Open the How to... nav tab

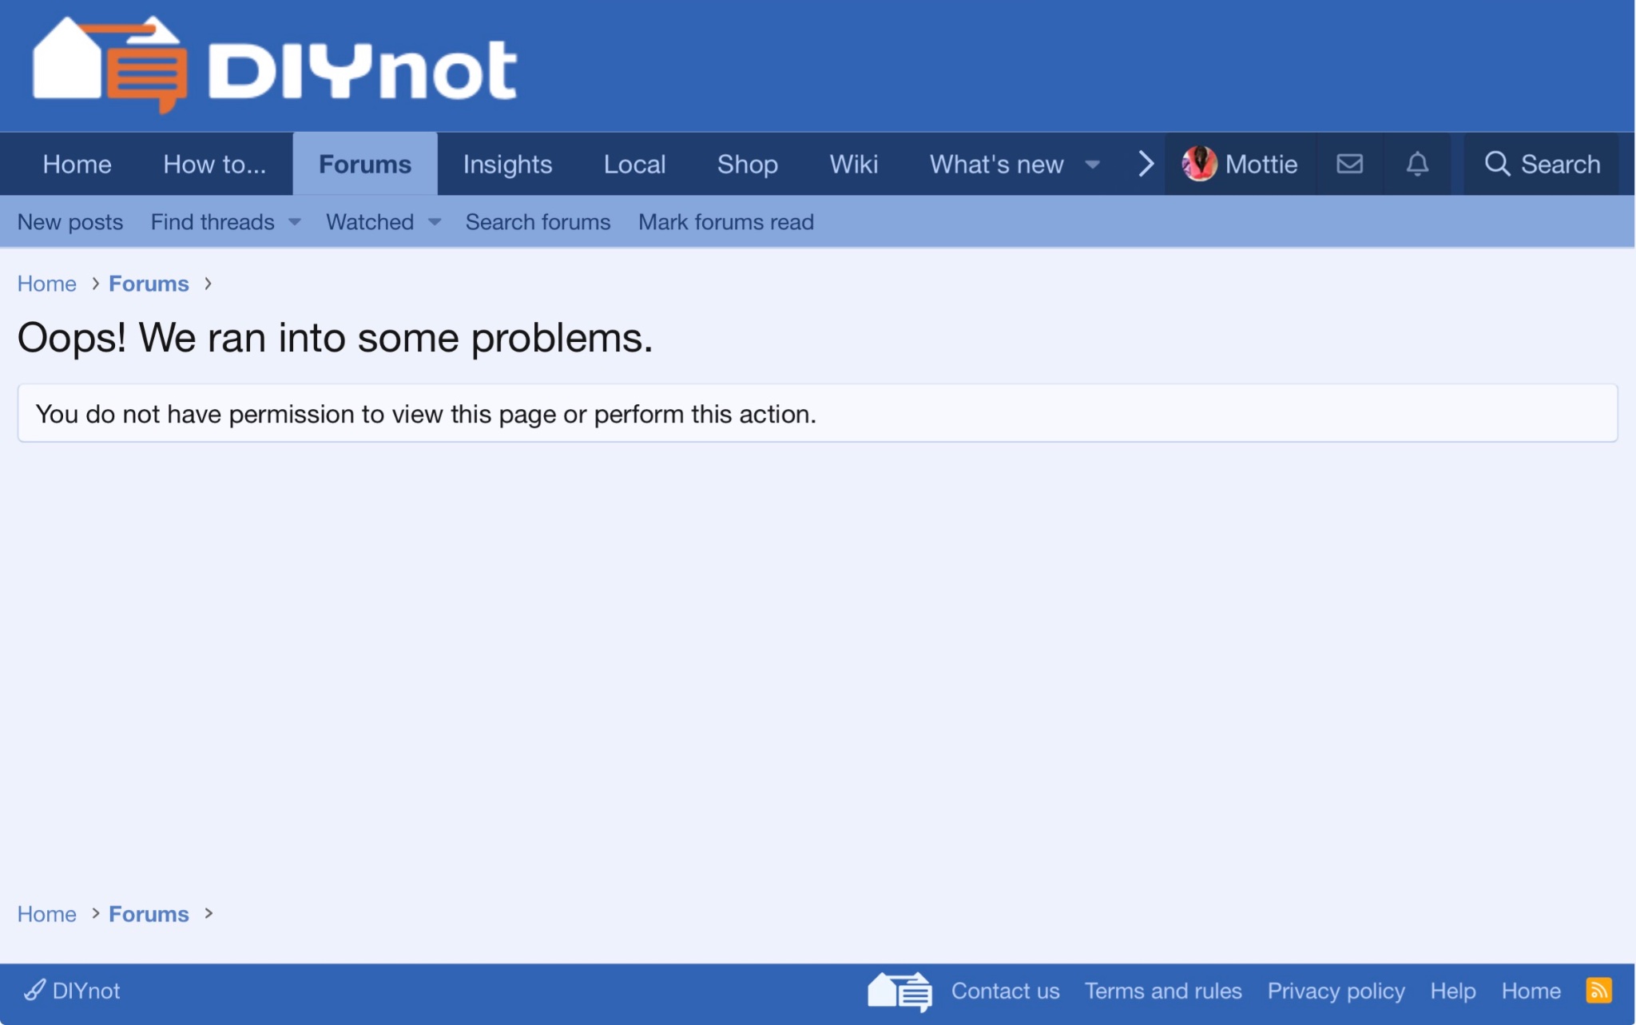point(214,164)
